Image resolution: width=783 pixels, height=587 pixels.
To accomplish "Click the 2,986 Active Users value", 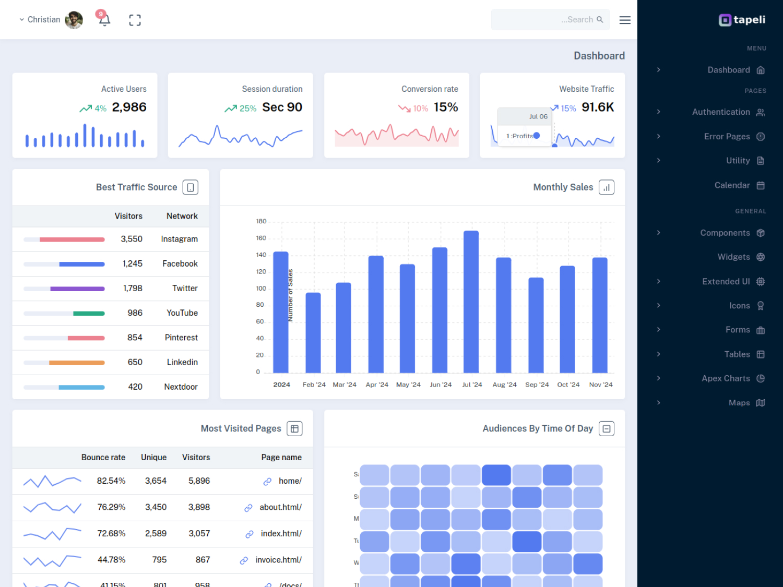I will 129,107.
